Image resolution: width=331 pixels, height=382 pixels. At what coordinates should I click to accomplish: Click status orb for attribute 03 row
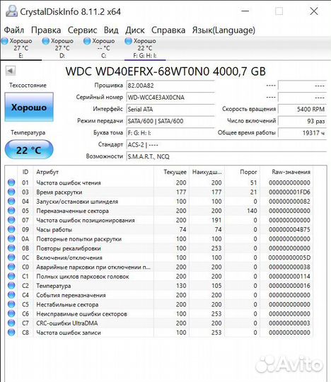(x=11, y=192)
